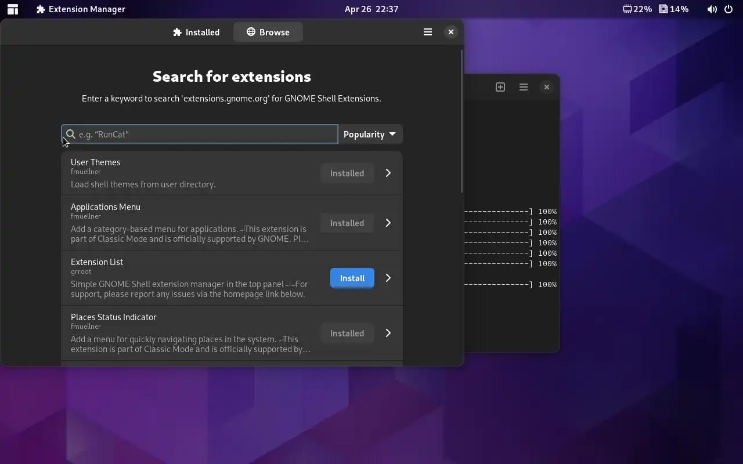
Task: Select the Extension List title text
Action: [97, 262]
